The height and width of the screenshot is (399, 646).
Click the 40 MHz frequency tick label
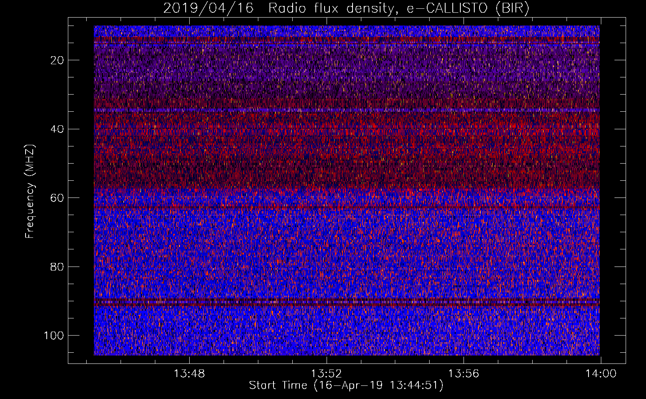[57, 129]
